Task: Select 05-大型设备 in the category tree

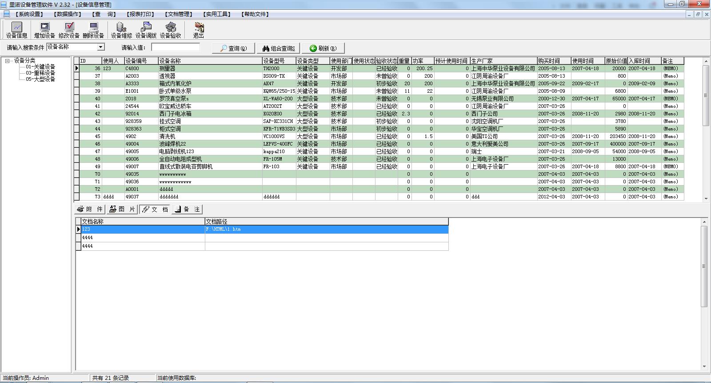Action: point(40,79)
